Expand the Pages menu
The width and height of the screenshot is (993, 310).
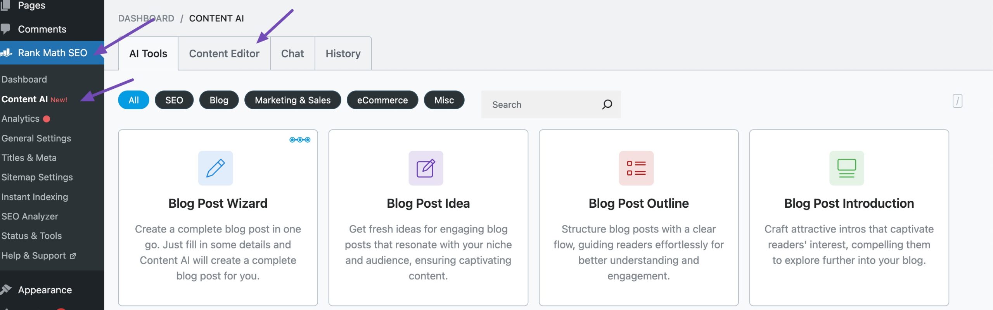pos(33,5)
